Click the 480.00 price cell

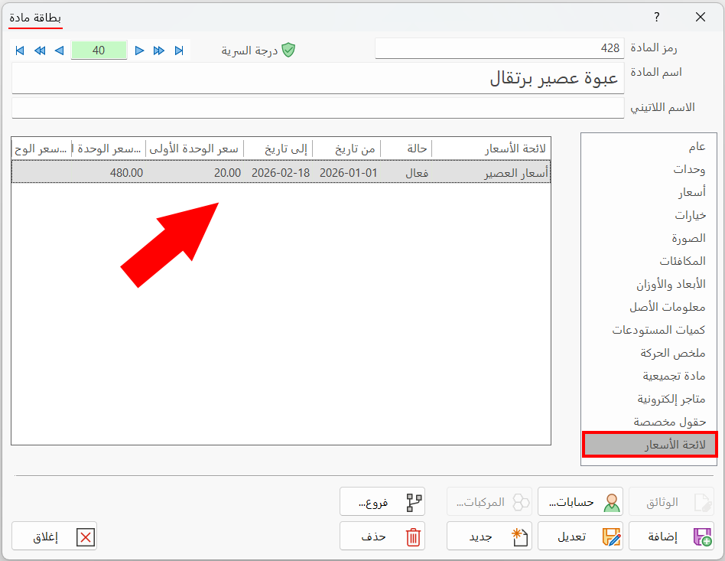coord(109,173)
